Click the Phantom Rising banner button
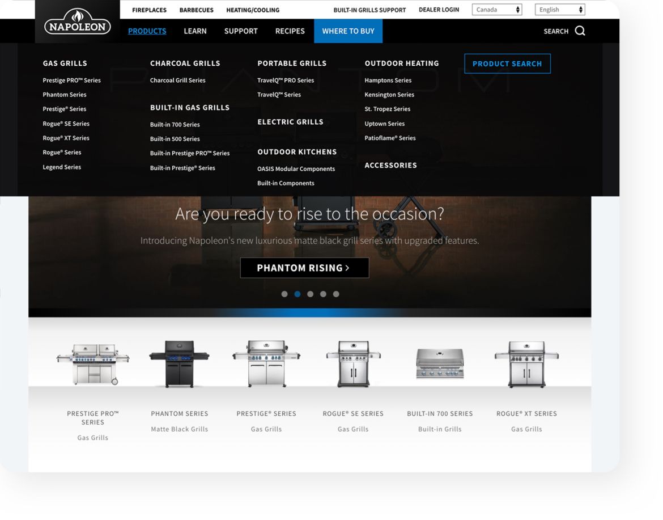This screenshot has height=520, width=663. [x=304, y=267]
